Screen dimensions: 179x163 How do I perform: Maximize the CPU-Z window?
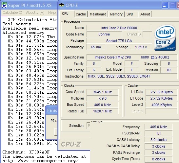click(172, 5)
